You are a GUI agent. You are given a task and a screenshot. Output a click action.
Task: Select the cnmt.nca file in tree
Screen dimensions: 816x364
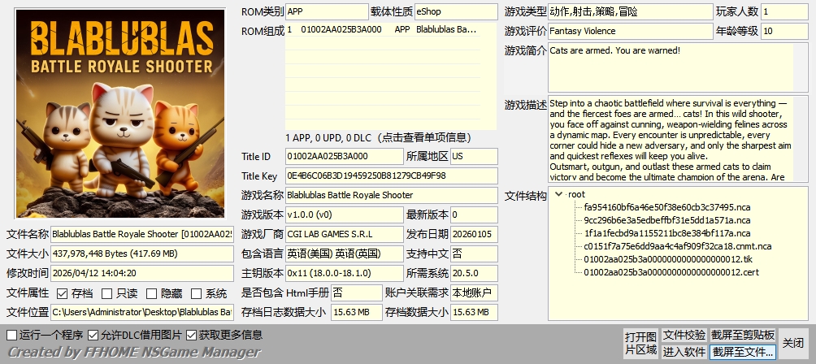(x=677, y=246)
